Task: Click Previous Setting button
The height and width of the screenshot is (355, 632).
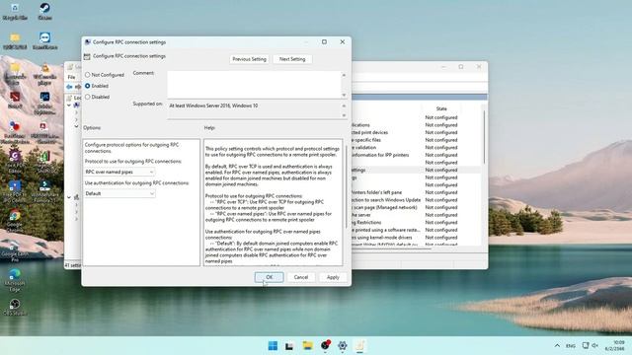Action: (250, 59)
